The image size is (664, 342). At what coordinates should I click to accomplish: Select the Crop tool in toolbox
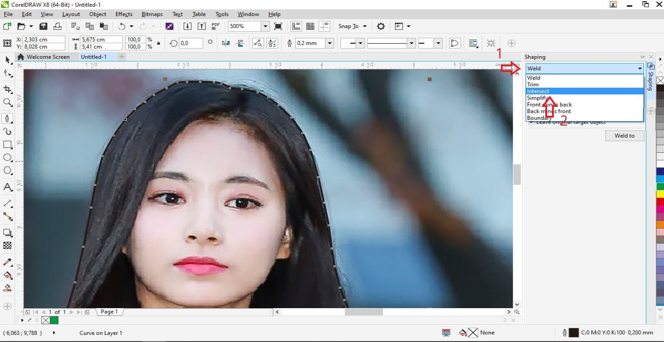(x=7, y=89)
